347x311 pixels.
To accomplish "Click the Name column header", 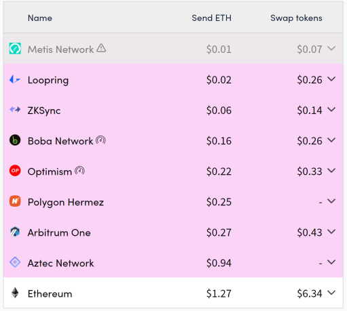I will 40,18.
